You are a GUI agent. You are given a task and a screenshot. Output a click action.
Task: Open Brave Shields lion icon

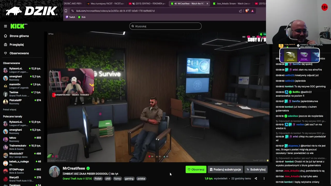(x=247, y=11)
